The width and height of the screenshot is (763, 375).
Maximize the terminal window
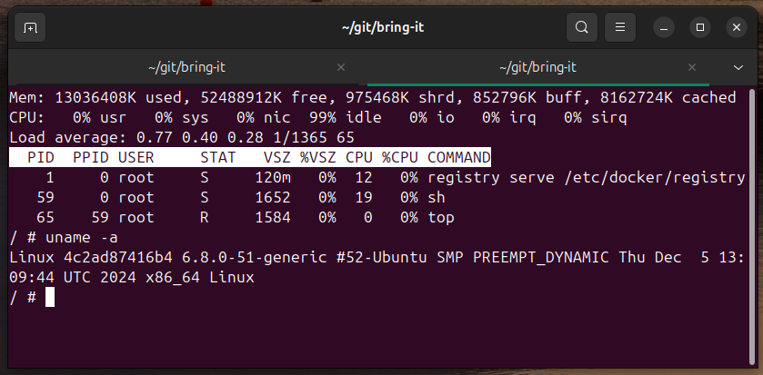(x=700, y=27)
